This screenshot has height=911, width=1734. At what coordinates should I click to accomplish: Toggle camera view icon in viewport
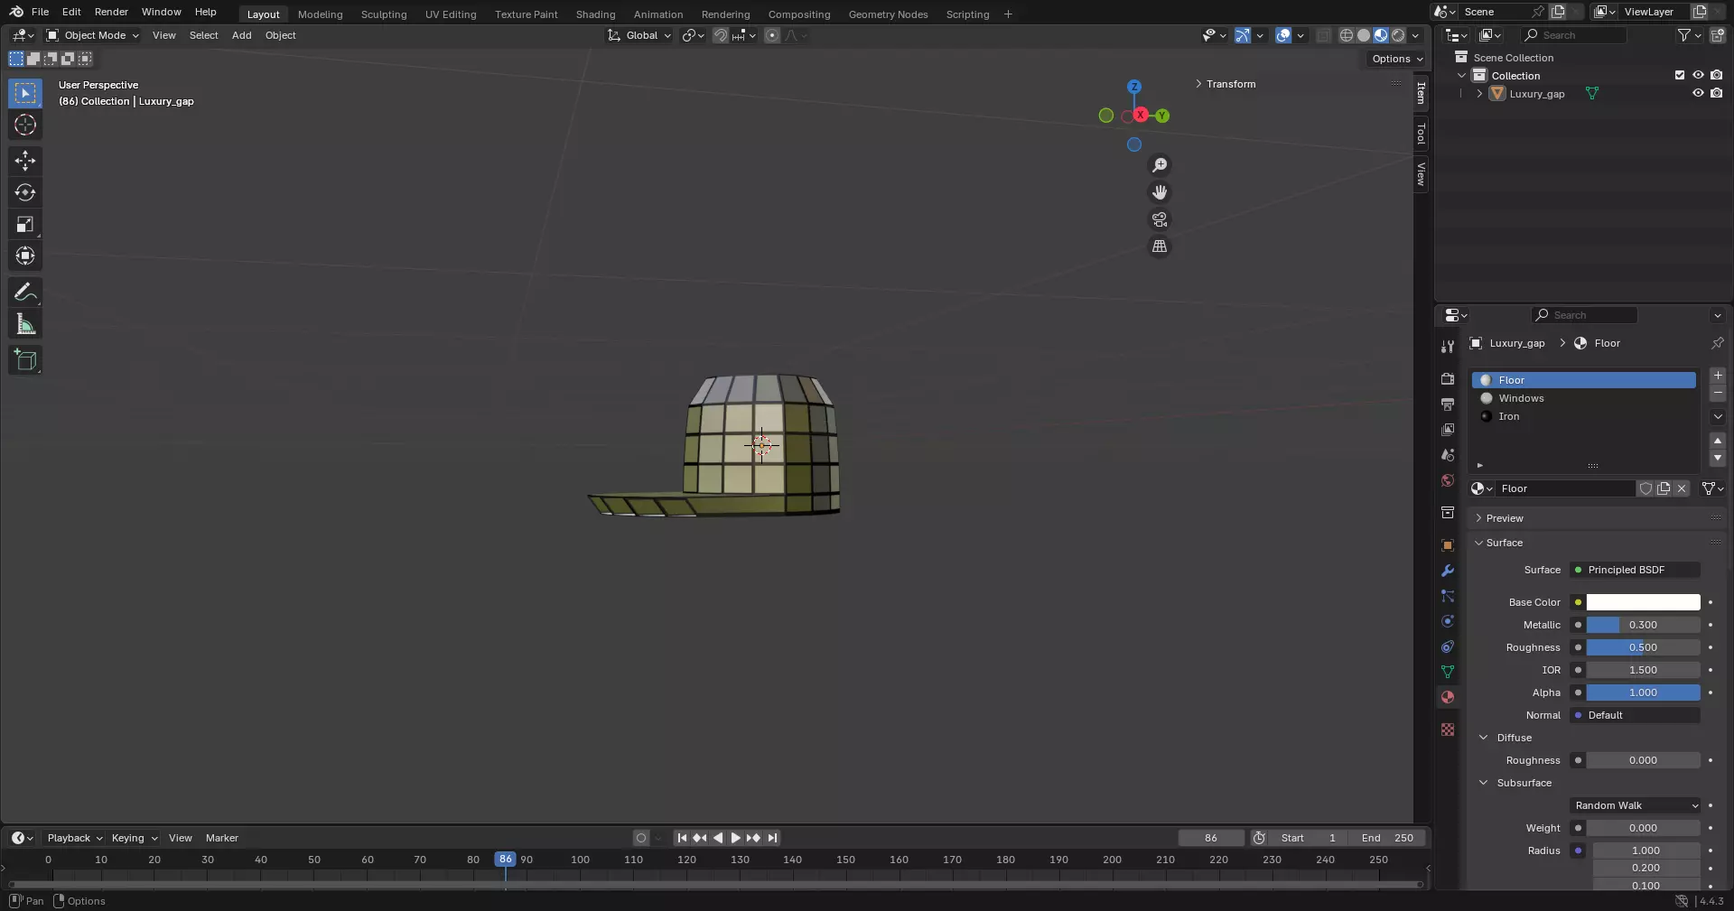[1160, 219]
